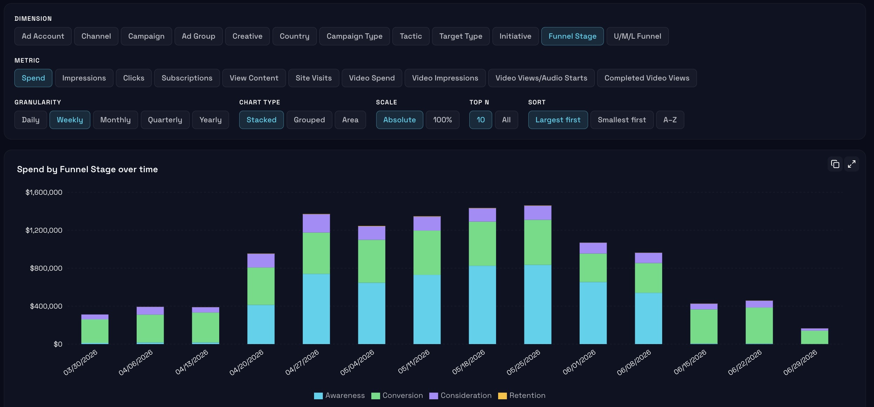Screen dimensions: 874x407
Task: Click the chart title Spend by Funnel Stage
Action: (x=87, y=169)
